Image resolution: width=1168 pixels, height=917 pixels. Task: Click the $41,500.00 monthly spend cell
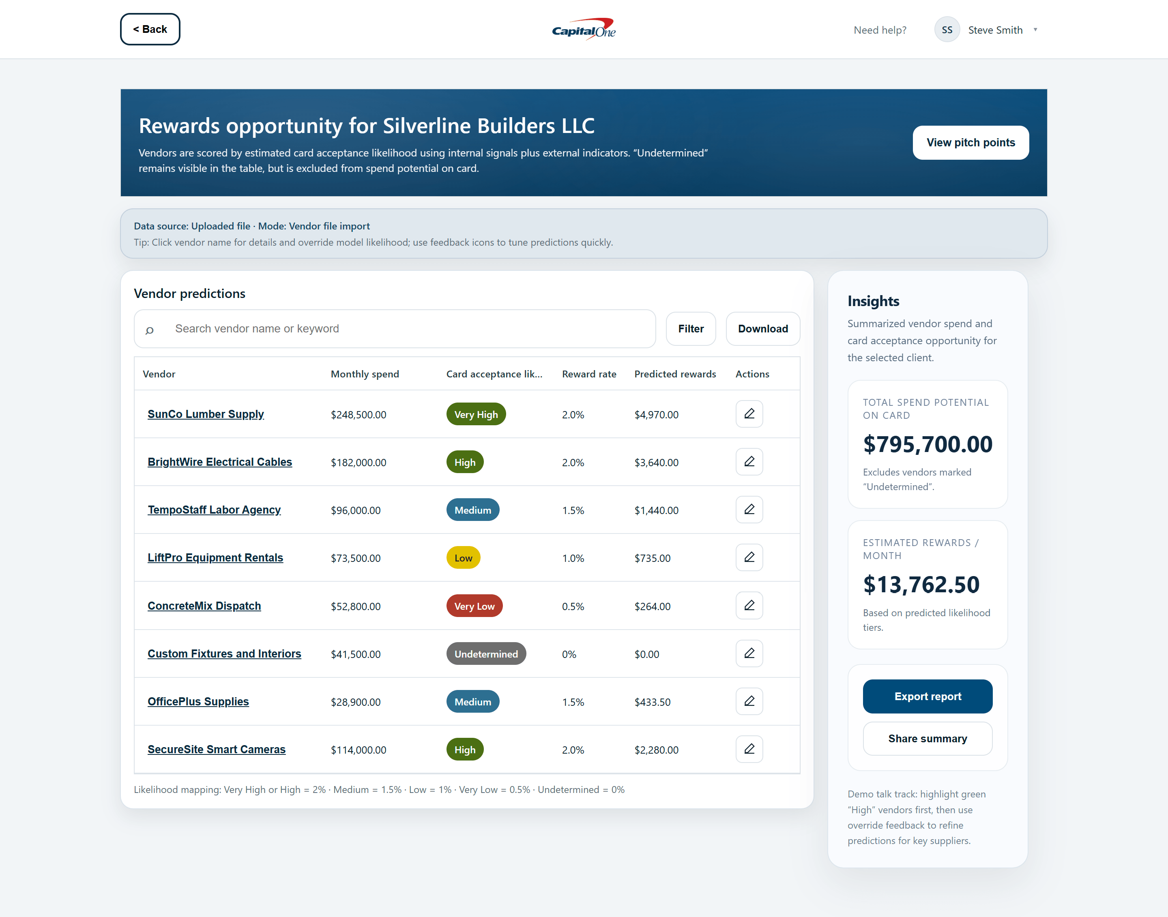pyautogui.click(x=356, y=654)
